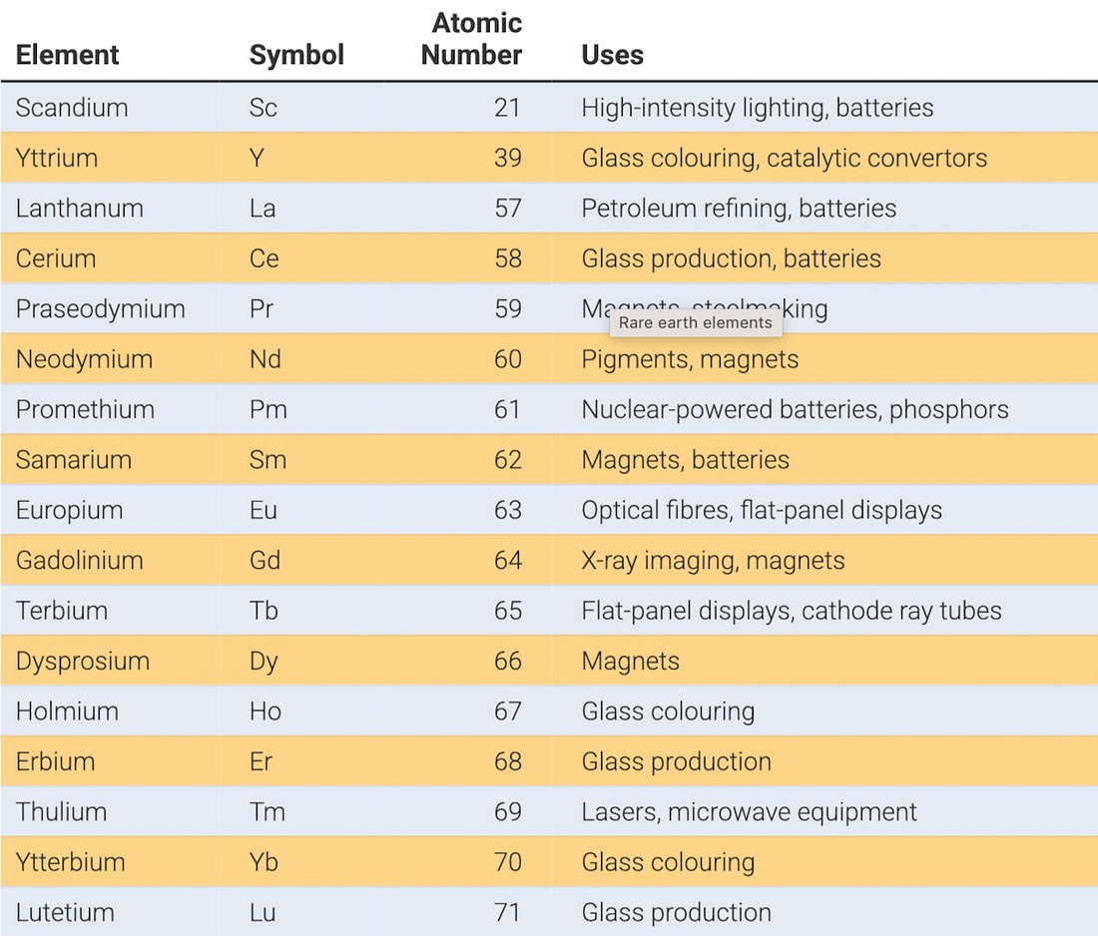Click the Sm symbol cell
1098x936 pixels.
268,460
